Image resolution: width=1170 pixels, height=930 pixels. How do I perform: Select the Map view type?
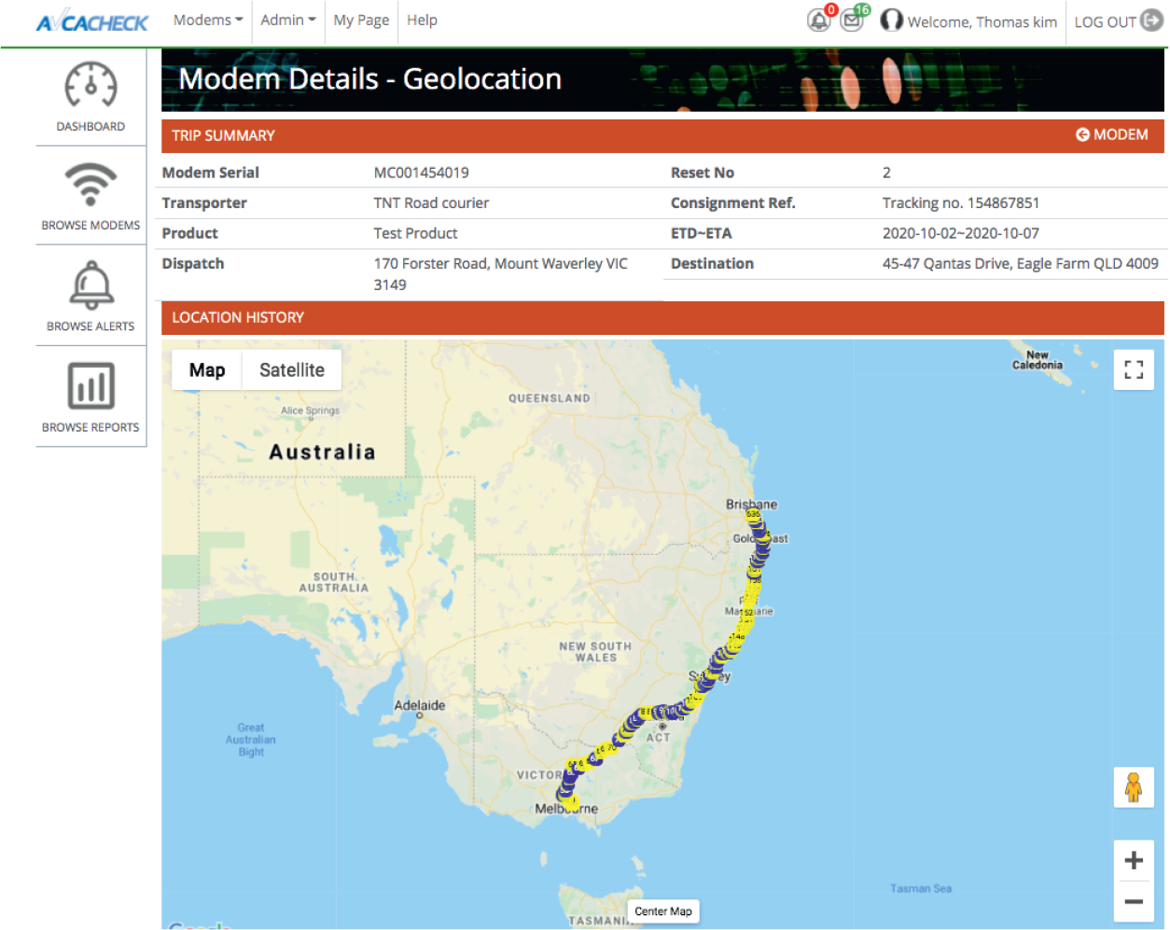coord(207,370)
